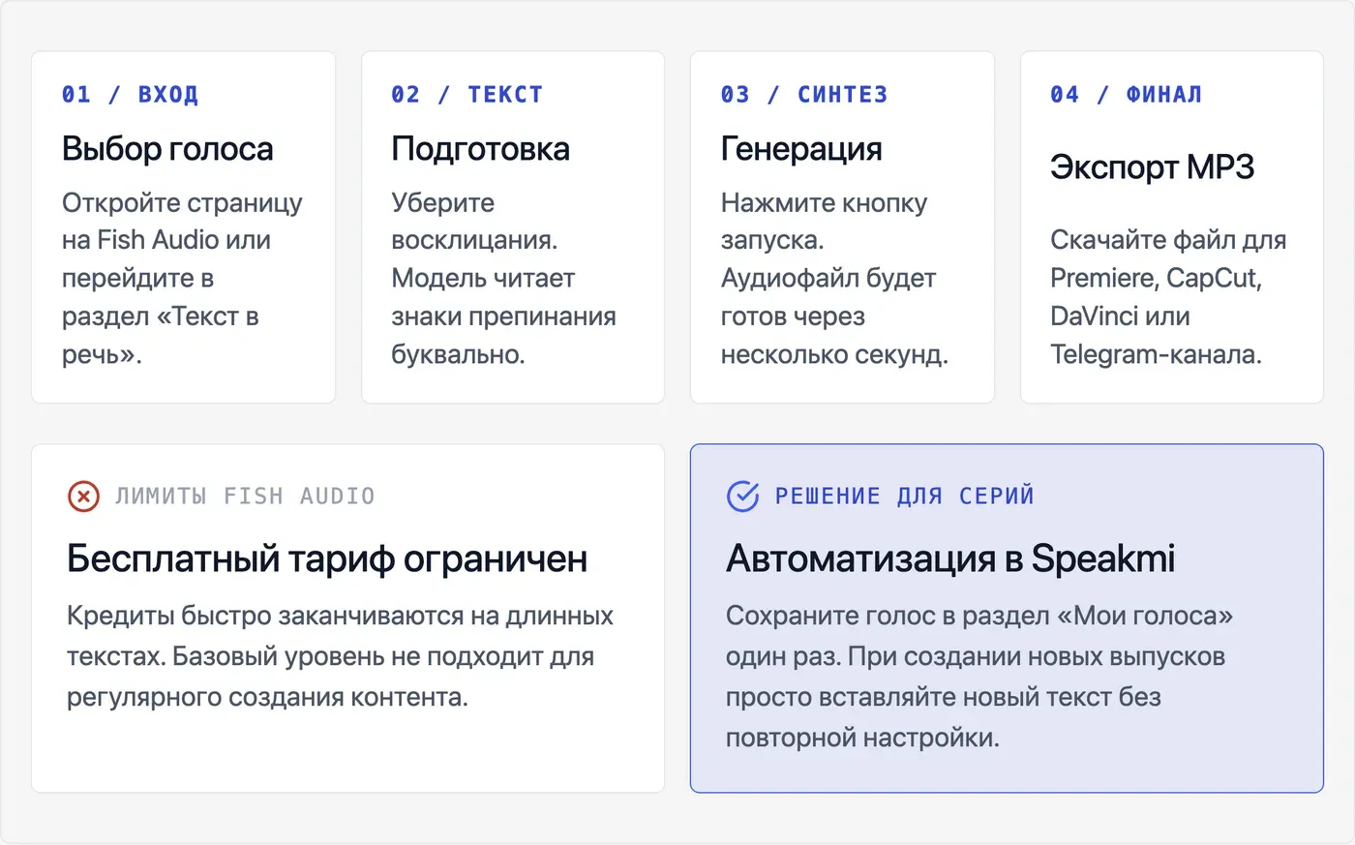Click the paragraph starting "Кредиты быстро заканчиваются"
This screenshot has width=1355, height=845.
point(340,656)
